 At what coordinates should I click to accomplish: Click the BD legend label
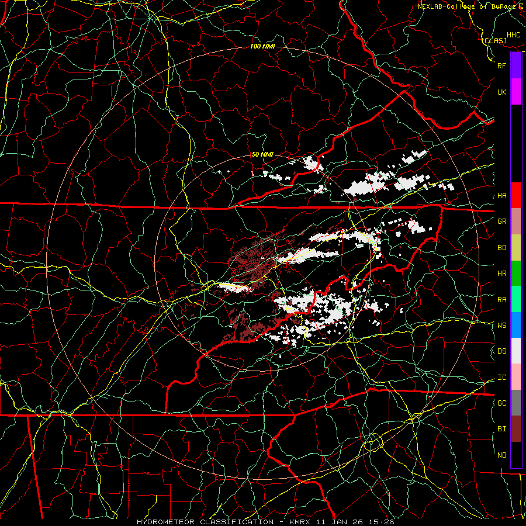tap(501, 248)
